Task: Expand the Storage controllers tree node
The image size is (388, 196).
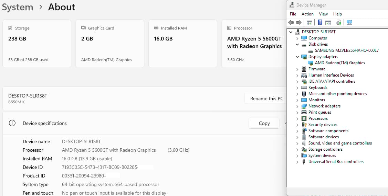Action: pyautogui.click(x=297, y=150)
